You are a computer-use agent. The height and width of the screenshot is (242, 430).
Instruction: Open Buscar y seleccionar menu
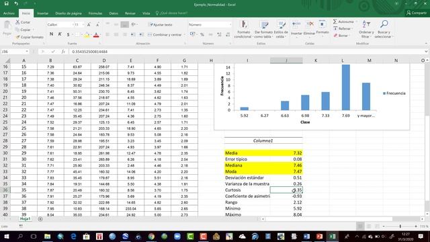(384, 29)
